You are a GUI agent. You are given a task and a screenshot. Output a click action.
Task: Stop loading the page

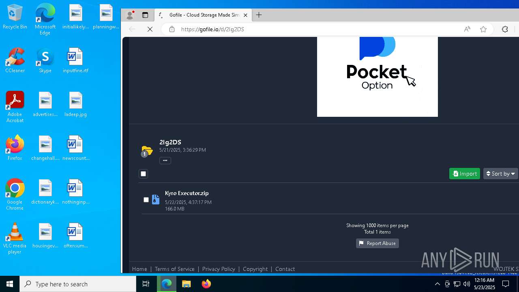(x=150, y=29)
